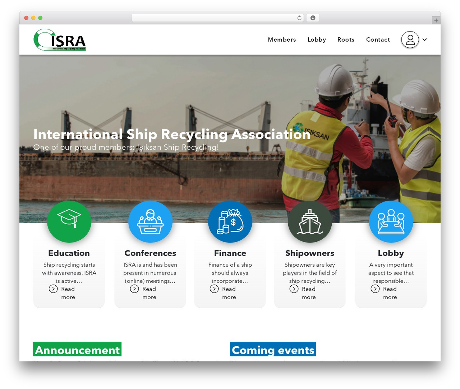Screen dimensions: 460x389
Task: Click the Announcement section heading
Action: pyautogui.click(x=77, y=350)
